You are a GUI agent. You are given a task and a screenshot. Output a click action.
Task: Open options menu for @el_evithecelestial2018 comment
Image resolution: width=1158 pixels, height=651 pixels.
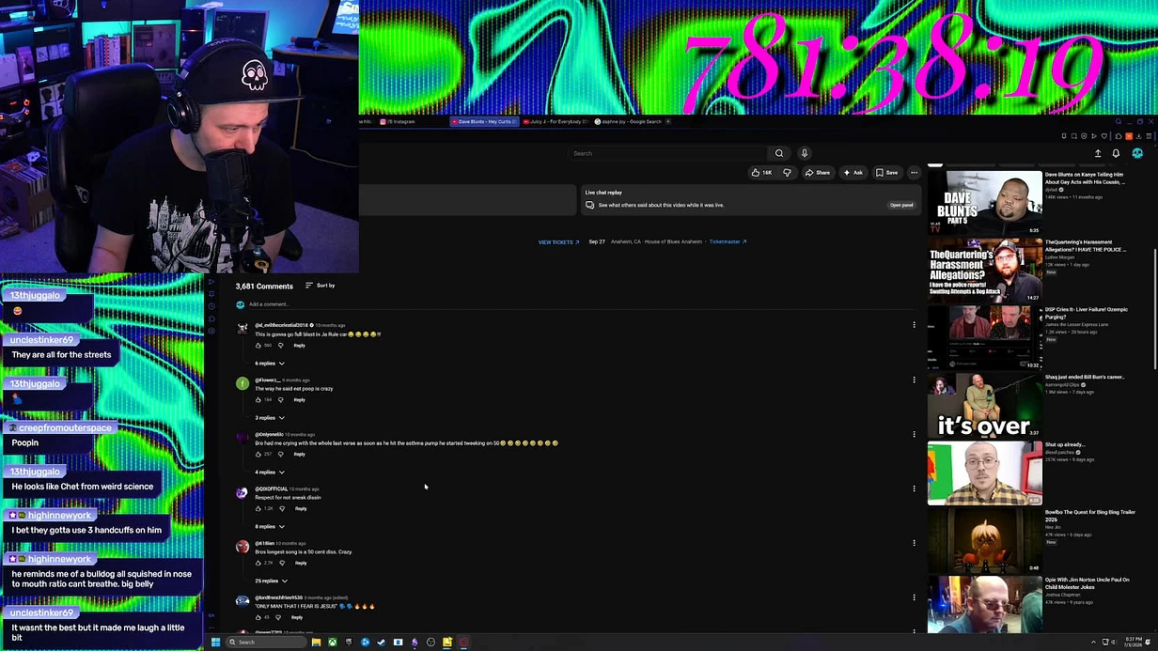pyautogui.click(x=914, y=325)
